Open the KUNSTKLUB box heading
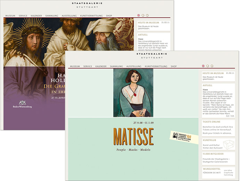This screenshot has height=181, width=252. (x=209, y=140)
